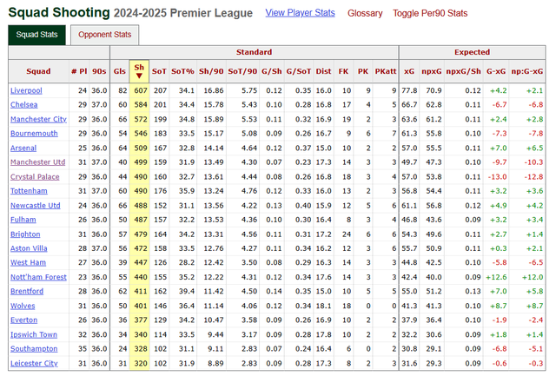Open the Fulham squad link
The width and height of the screenshot is (556, 376).
(x=23, y=220)
